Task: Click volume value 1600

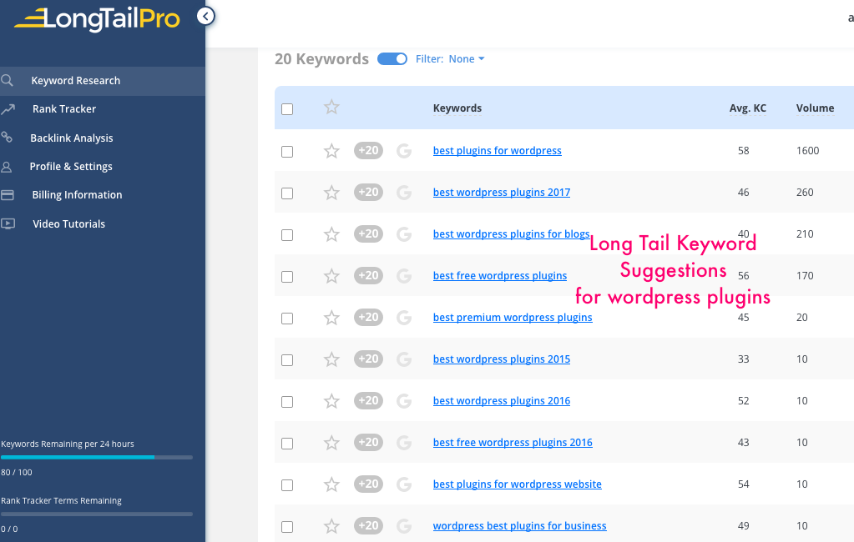Action: (x=807, y=151)
